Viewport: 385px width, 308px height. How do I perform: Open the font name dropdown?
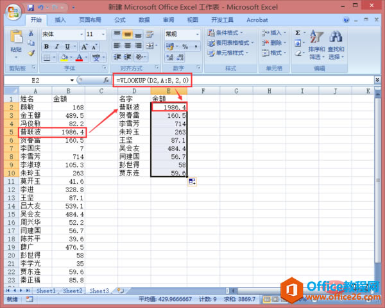81,34
